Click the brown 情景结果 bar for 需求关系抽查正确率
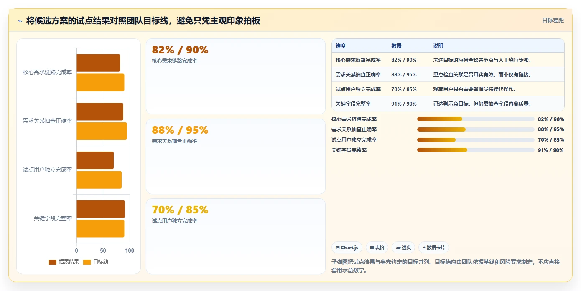The width and height of the screenshot is (581, 291). click(x=100, y=111)
